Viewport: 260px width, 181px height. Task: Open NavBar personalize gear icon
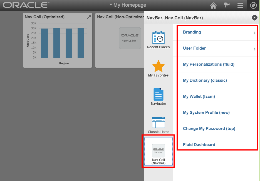[x=254, y=17]
